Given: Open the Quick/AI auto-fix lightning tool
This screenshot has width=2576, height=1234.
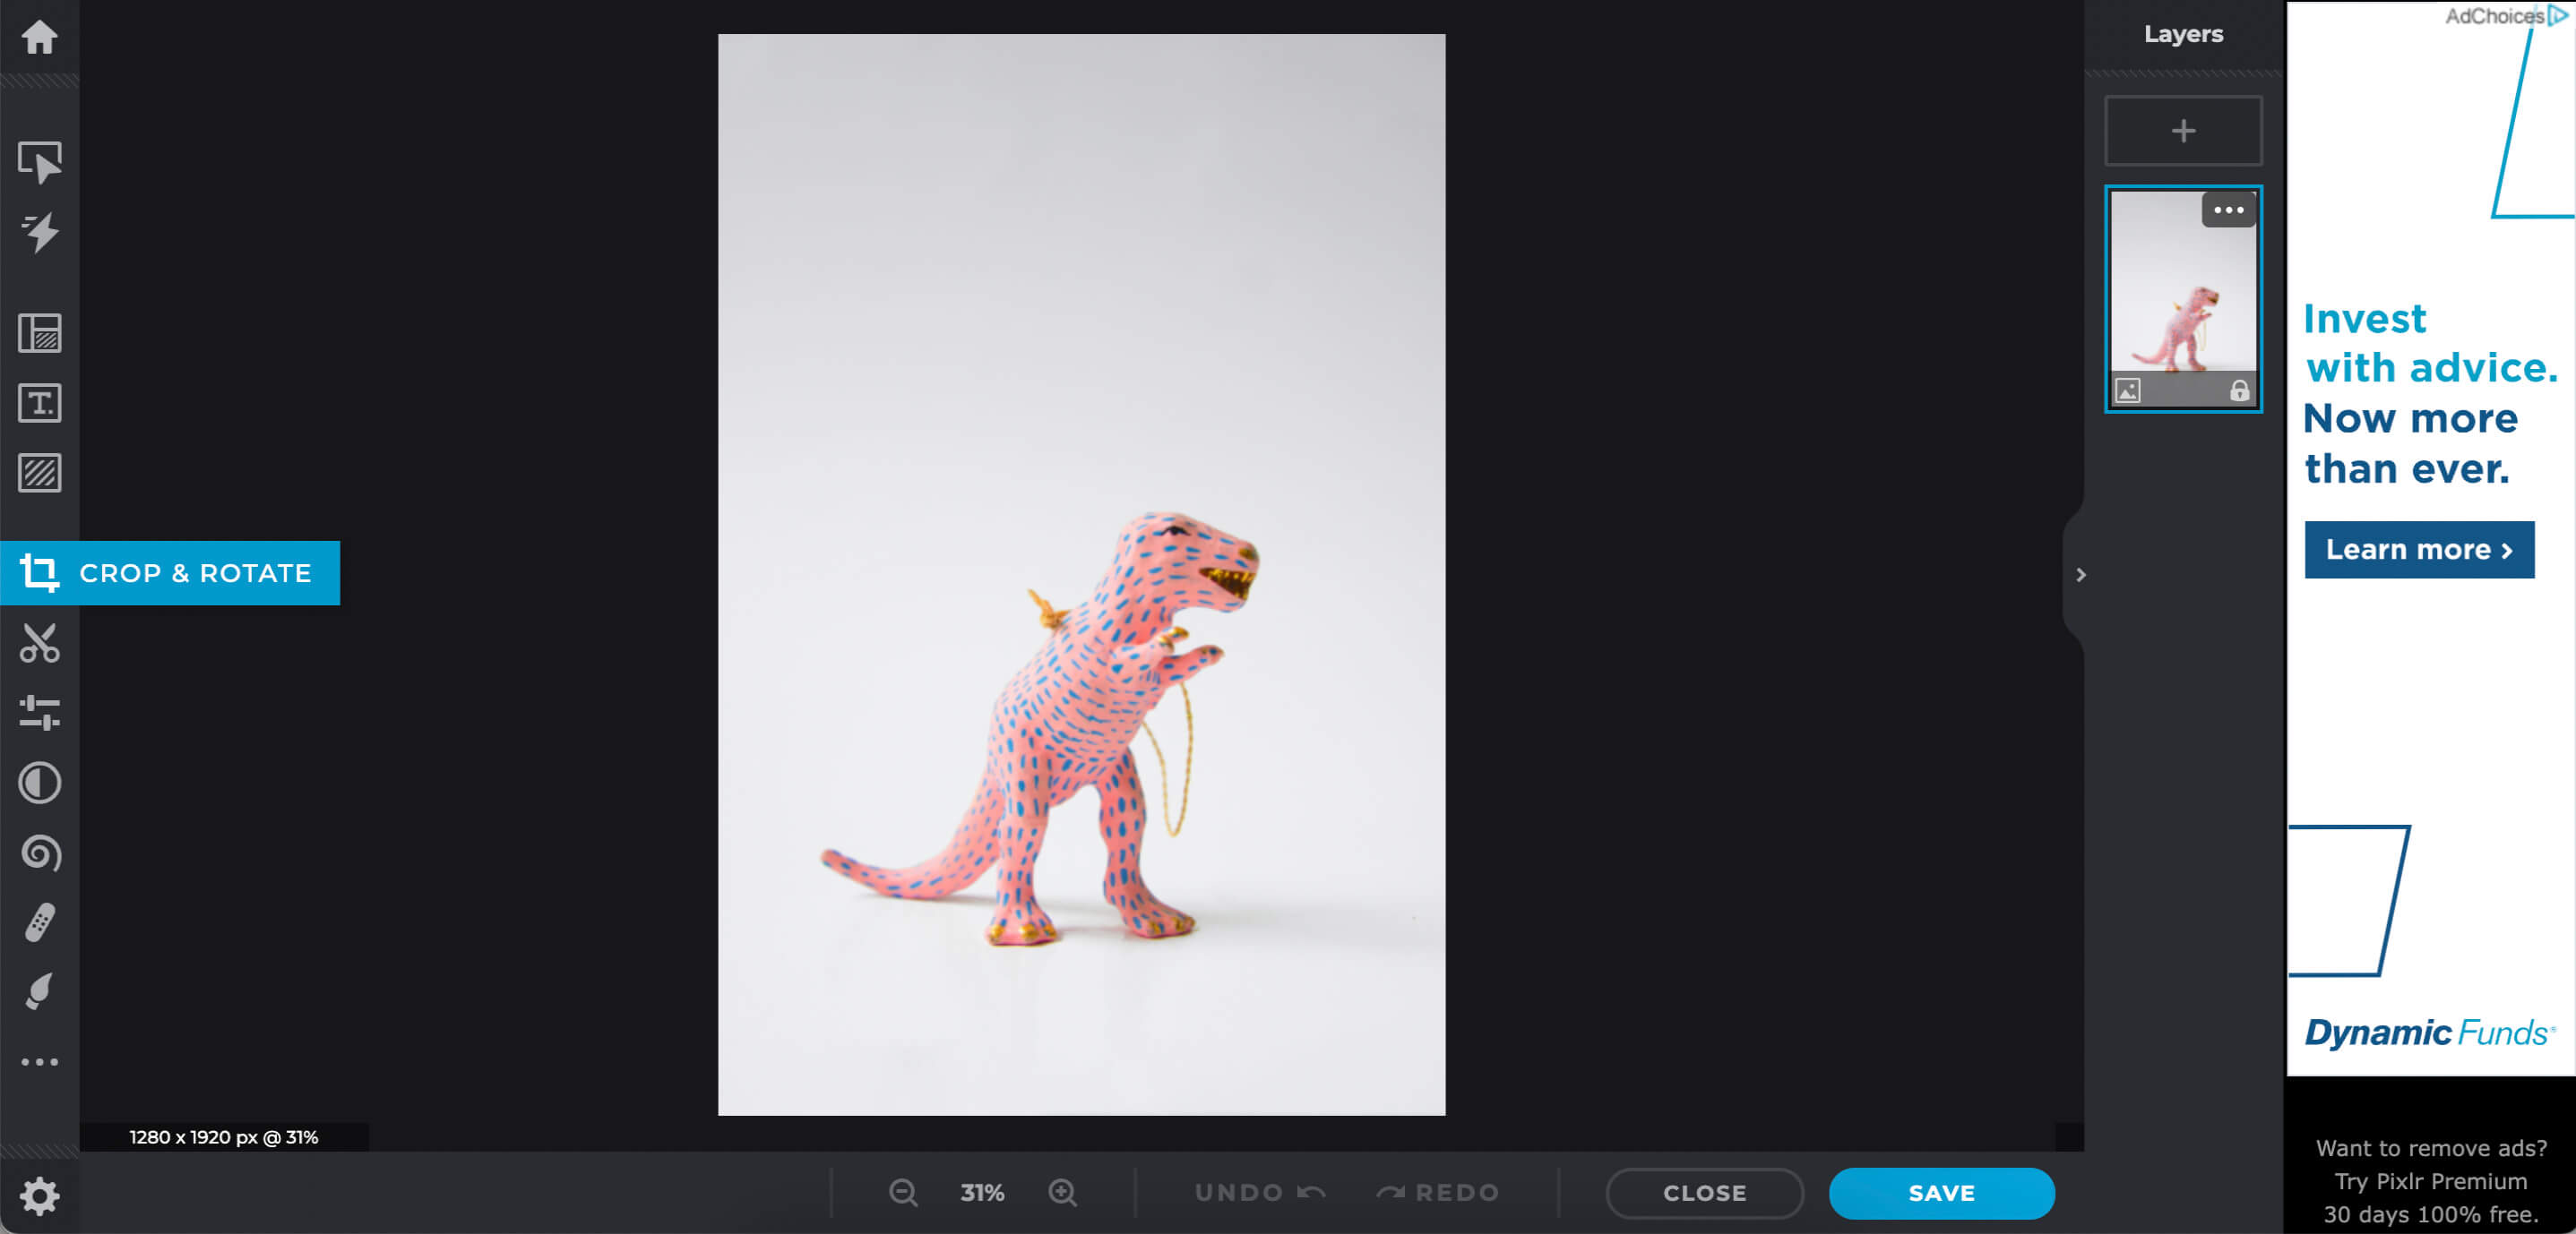Looking at the screenshot, I should [x=40, y=232].
